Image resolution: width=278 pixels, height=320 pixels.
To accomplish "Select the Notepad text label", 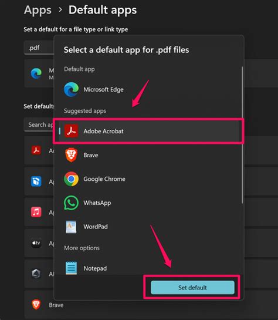I will point(95,268).
